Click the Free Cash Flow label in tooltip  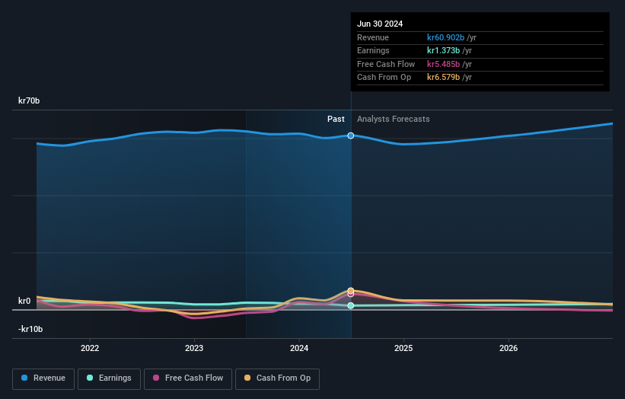click(x=386, y=64)
